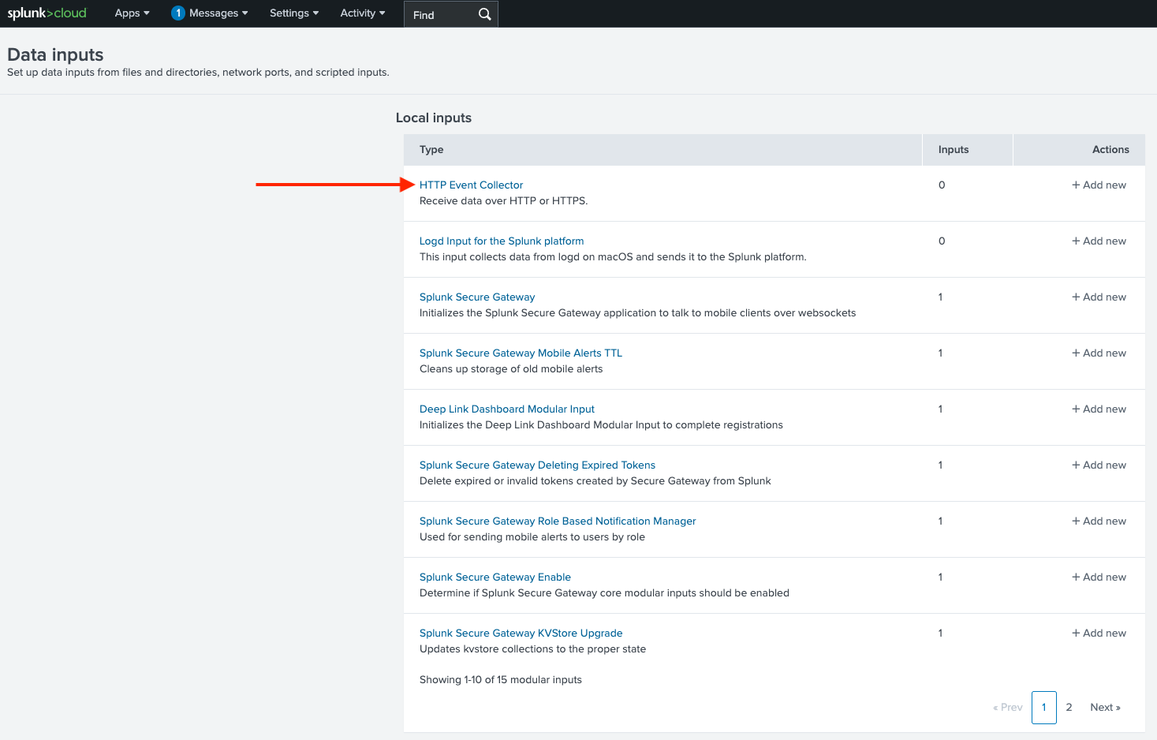The height and width of the screenshot is (740, 1157).
Task: Click inputs count 1 for KVStore Upgrade
Action: (x=940, y=633)
